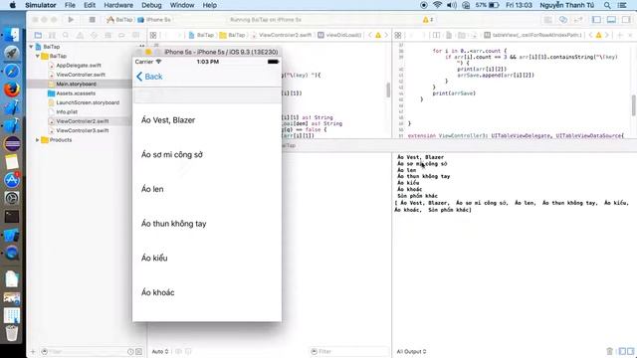The image size is (637, 358).
Task: Open the Auto variables scope dropdown
Action: point(160,351)
